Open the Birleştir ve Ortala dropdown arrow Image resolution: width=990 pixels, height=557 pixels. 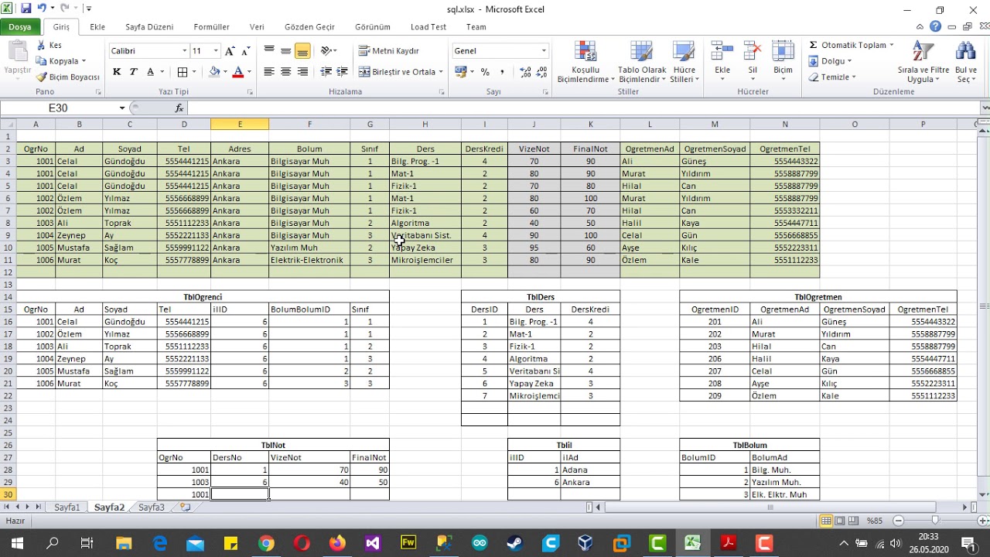(441, 72)
